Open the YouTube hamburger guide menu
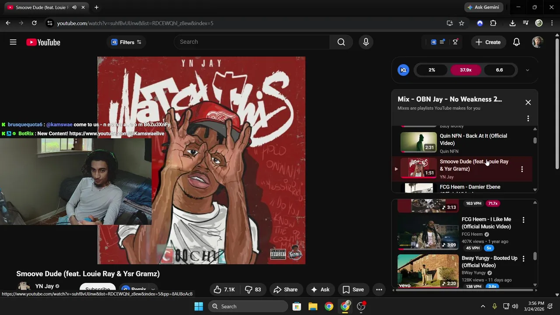This screenshot has width=560, height=315. (x=13, y=42)
